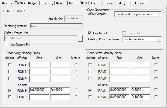Click the System Viewer File browse button

click(80, 39)
